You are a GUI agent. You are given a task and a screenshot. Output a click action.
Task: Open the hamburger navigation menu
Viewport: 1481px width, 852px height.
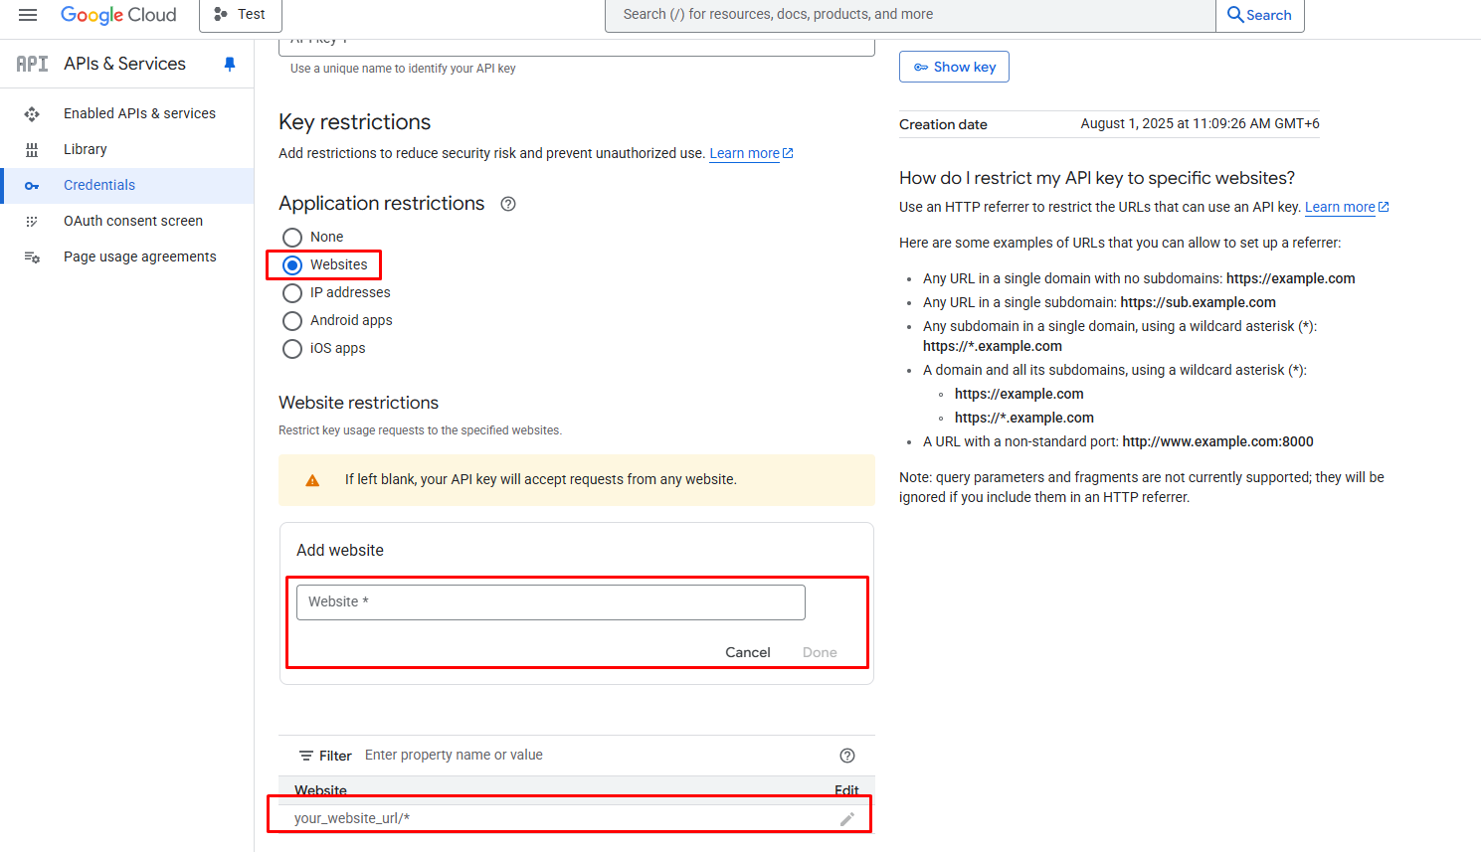coord(28,15)
